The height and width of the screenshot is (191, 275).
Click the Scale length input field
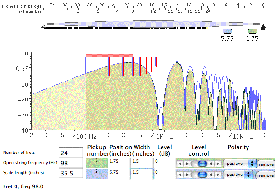pos(71,173)
